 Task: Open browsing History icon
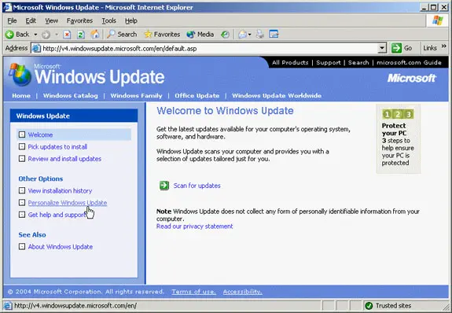[x=225, y=35]
